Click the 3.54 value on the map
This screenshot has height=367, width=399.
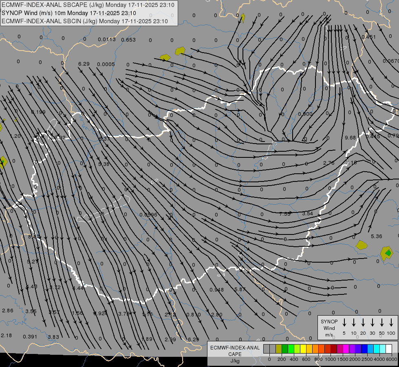pyautogui.click(x=307, y=213)
